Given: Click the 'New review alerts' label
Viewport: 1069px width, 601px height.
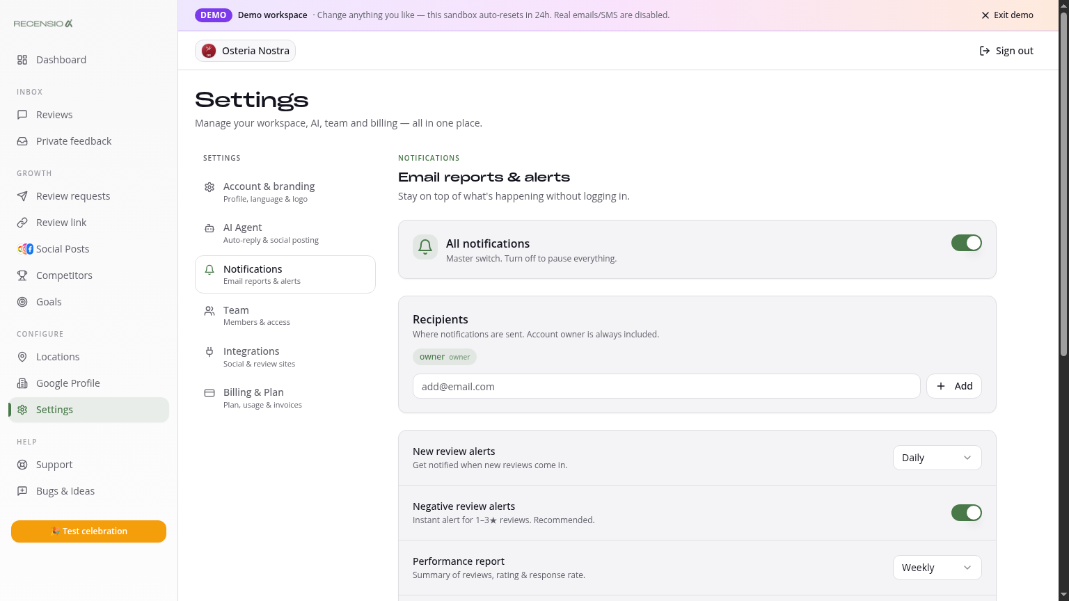Looking at the screenshot, I should (x=454, y=451).
